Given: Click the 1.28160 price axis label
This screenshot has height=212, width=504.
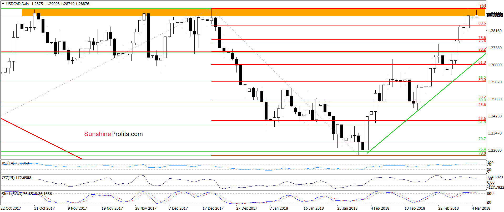Looking at the screenshot, I should [x=495, y=31].
